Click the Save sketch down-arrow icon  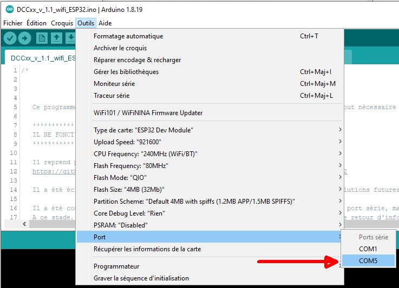click(70, 38)
